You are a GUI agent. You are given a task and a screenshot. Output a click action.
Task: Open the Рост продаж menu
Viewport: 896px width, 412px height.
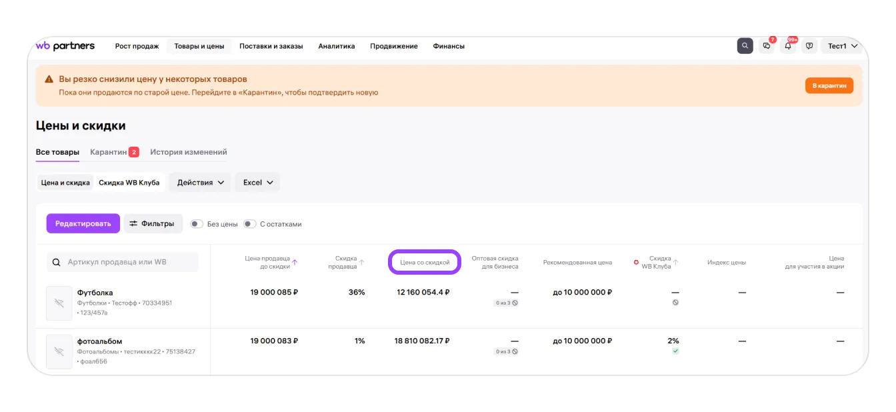pyautogui.click(x=137, y=46)
